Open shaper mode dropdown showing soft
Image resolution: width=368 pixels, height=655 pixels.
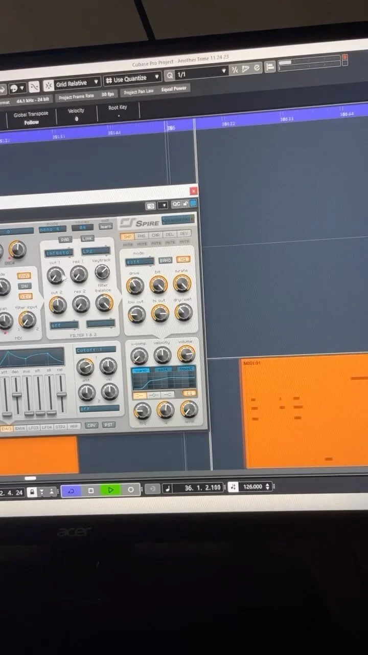pyautogui.click(x=140, y=261)
